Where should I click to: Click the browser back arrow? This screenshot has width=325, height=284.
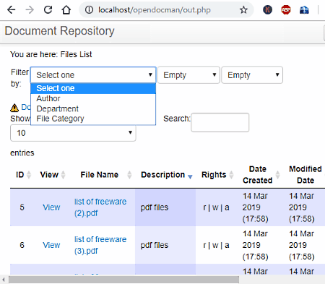click(x=11, y=10)
